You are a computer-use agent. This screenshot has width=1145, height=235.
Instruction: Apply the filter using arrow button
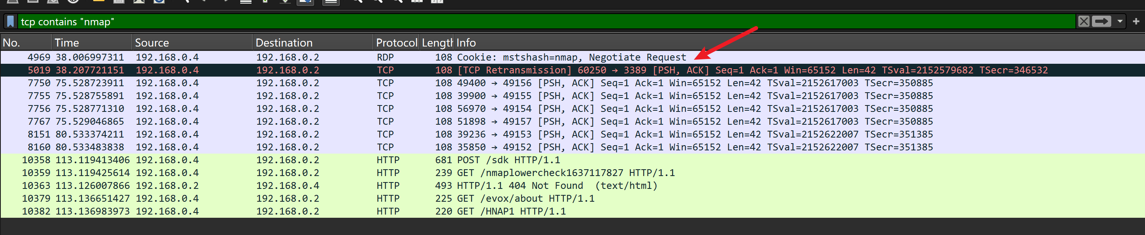coord(1102,21)
